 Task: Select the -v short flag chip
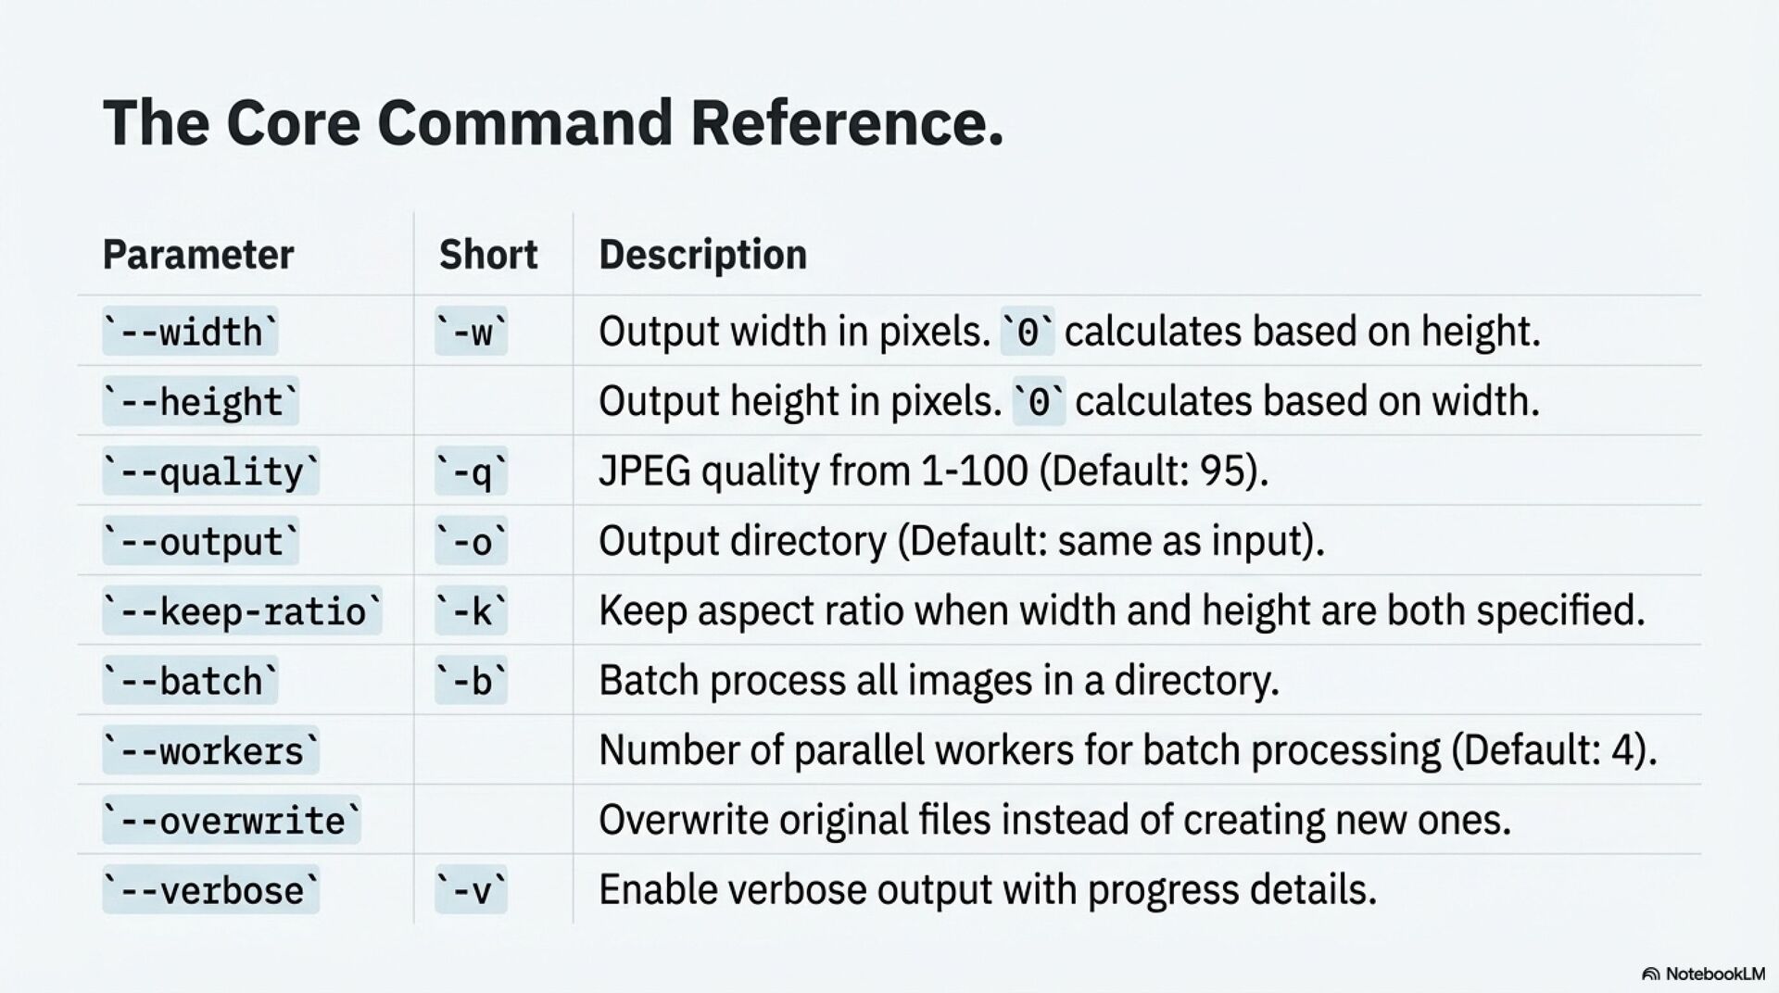(x=472, y=891)
